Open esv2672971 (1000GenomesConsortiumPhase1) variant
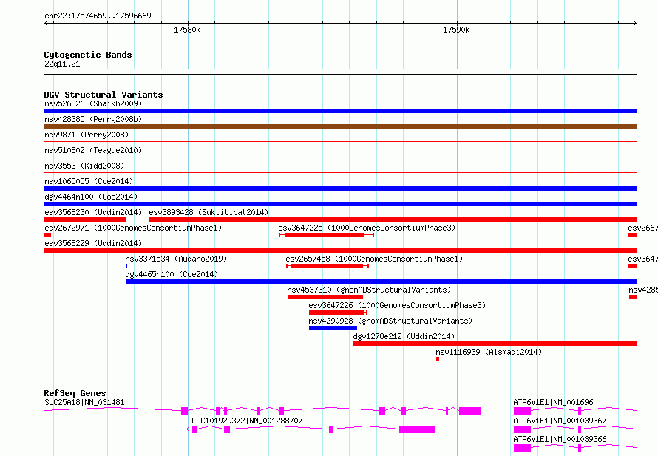 coord(133,228)
